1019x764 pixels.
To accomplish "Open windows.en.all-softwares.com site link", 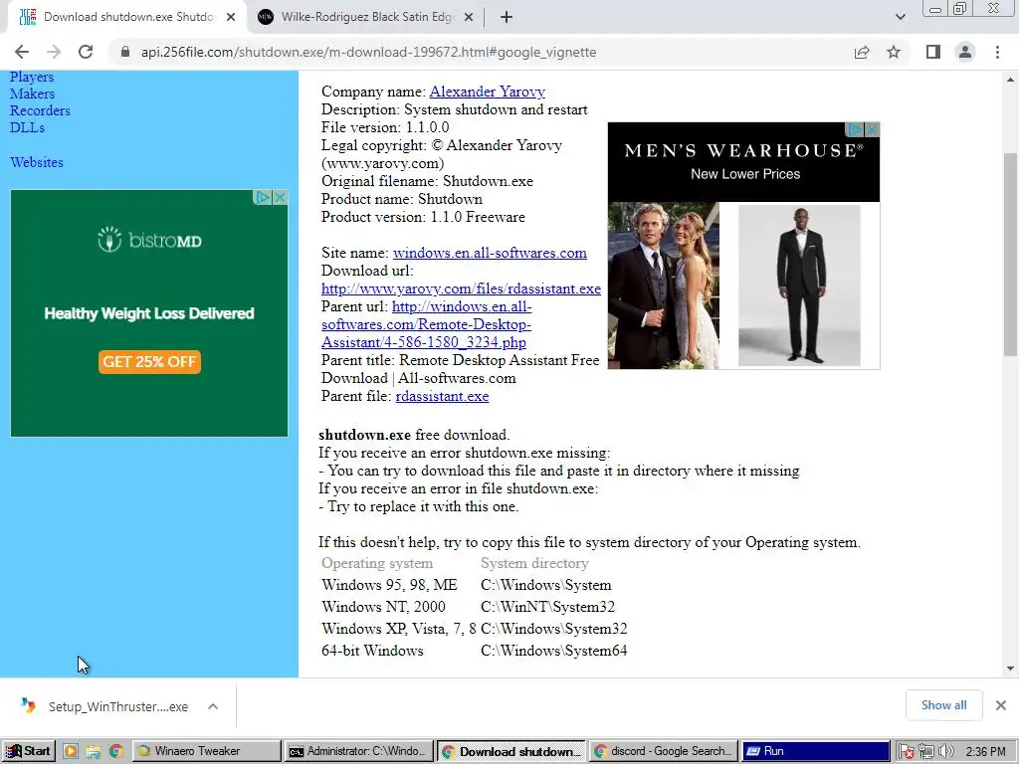I will click(490, 253).
